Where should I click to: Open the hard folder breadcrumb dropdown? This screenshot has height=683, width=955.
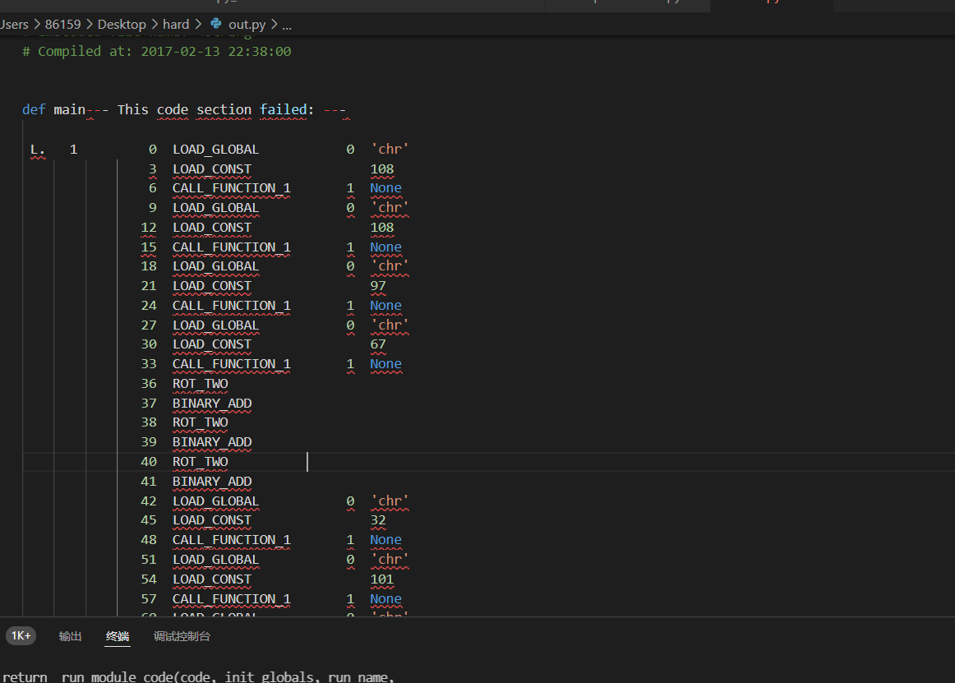pos(176,24)
